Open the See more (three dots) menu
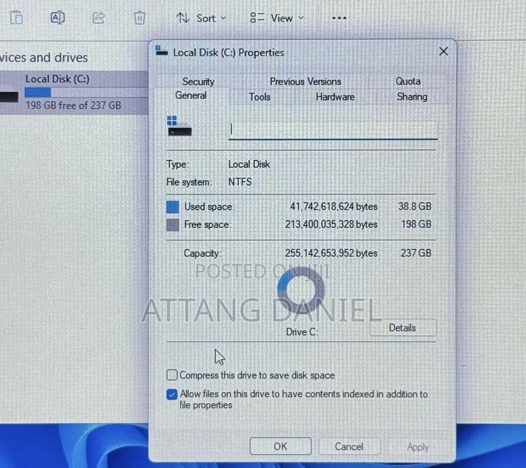The image size is (526, 468). coord(339,18)
